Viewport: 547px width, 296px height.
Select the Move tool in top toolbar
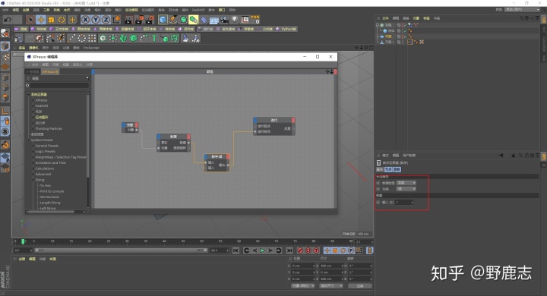point(41,20)
